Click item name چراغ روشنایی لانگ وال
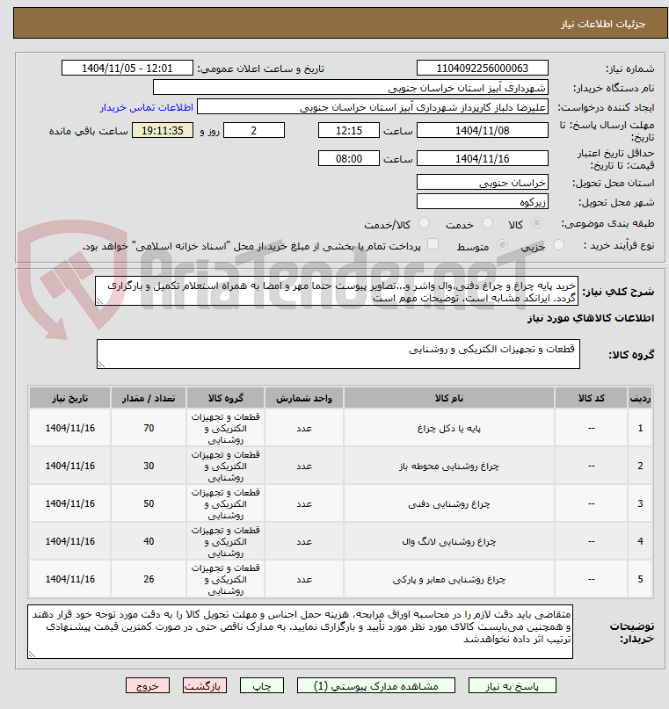 pyautogui.click(x=448, y=542)
